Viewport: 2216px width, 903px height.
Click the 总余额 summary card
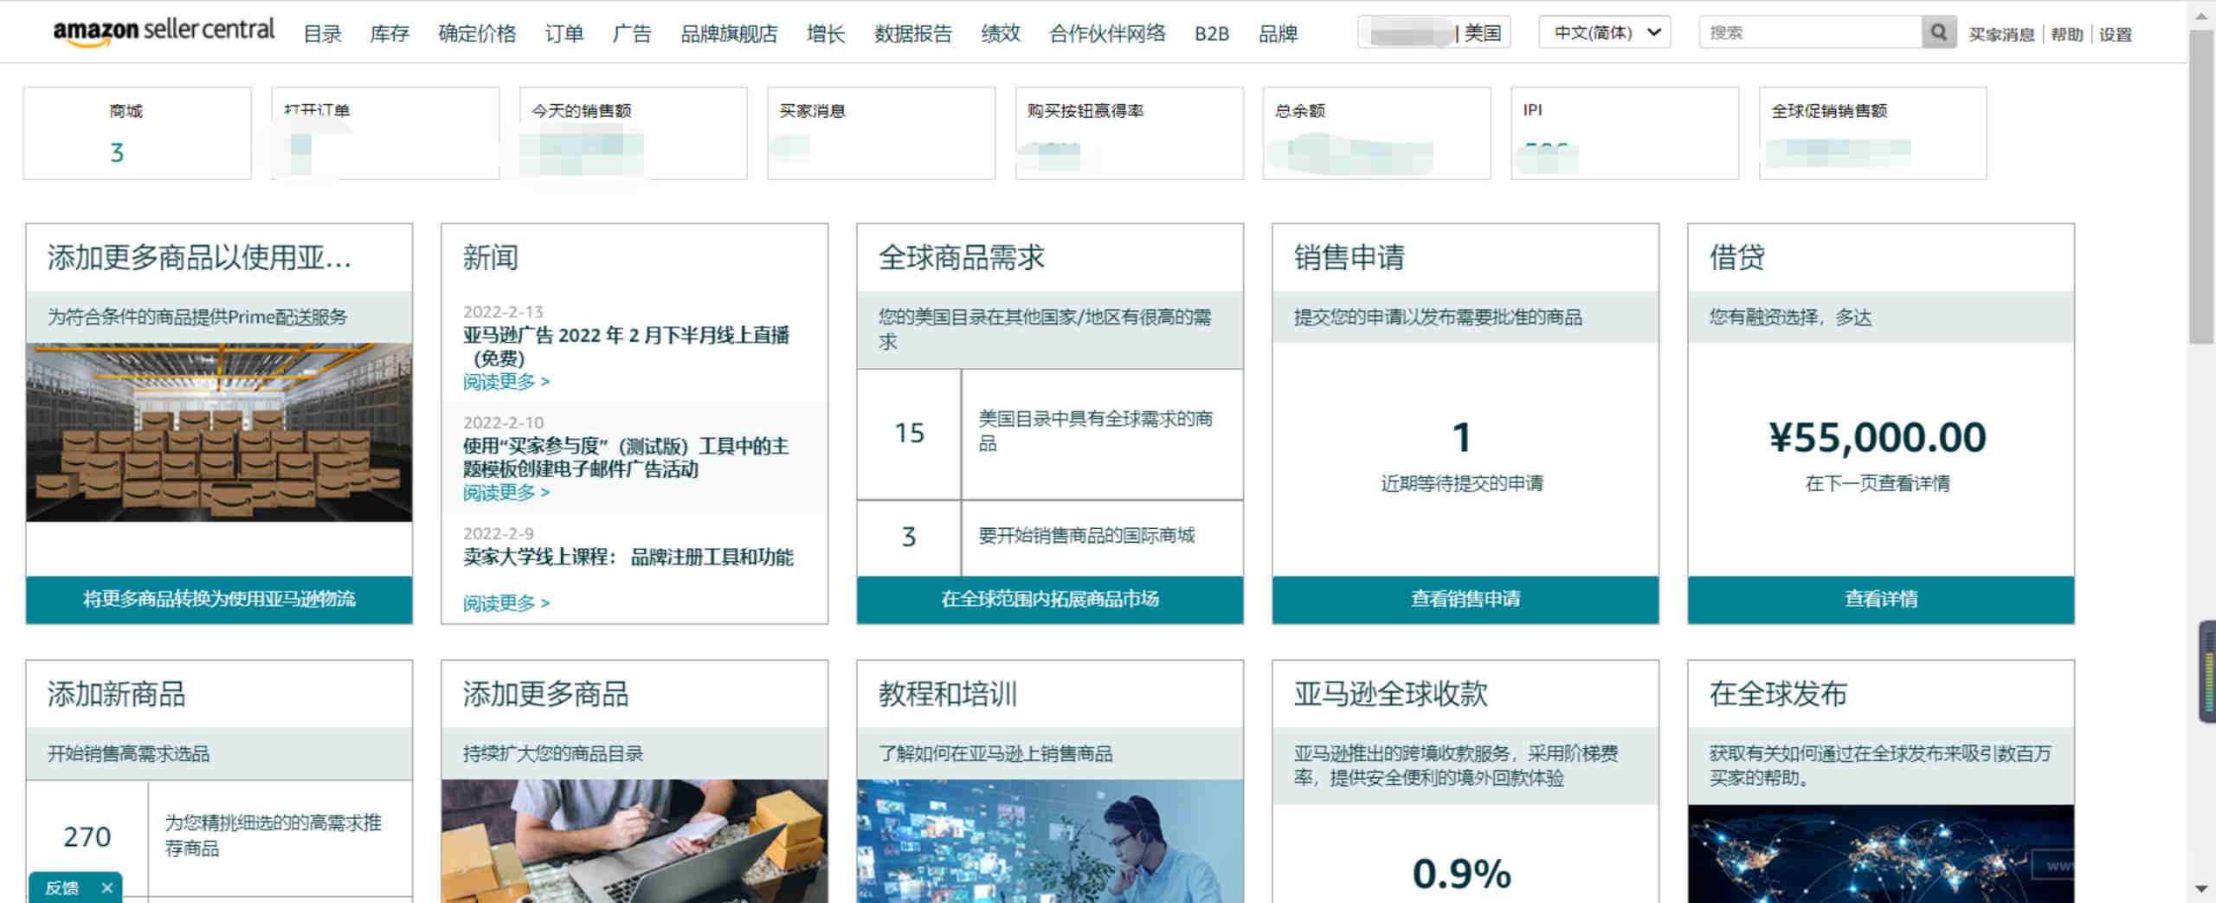pos(1376,132)
